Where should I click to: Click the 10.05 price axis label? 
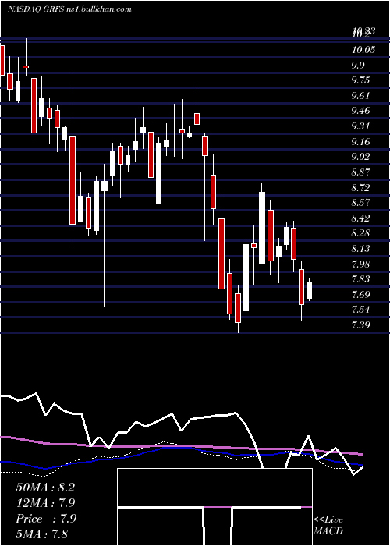coord(363,50)
